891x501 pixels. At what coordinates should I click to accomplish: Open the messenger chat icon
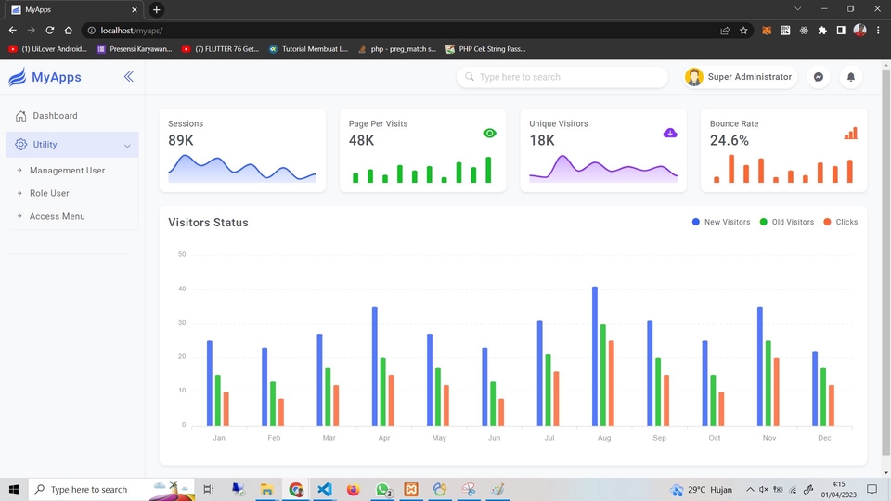click(819, 77)
